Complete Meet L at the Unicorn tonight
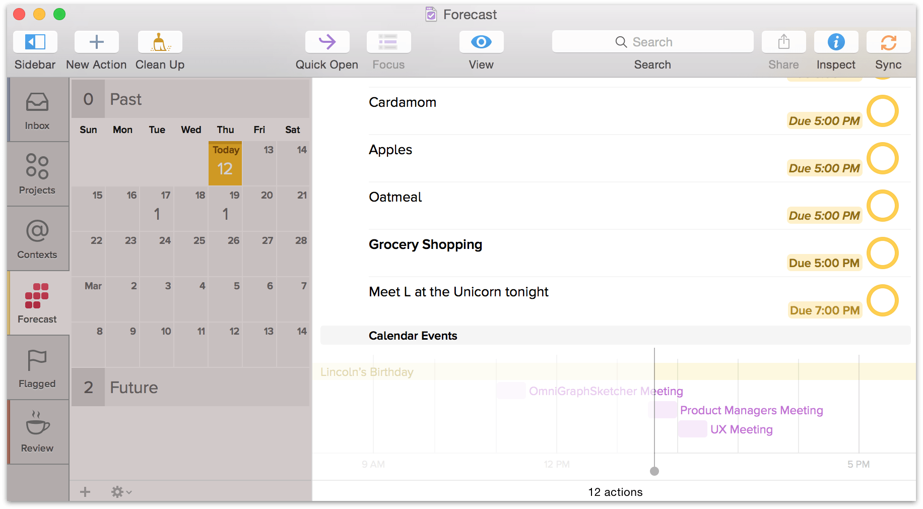 (883, 300)
